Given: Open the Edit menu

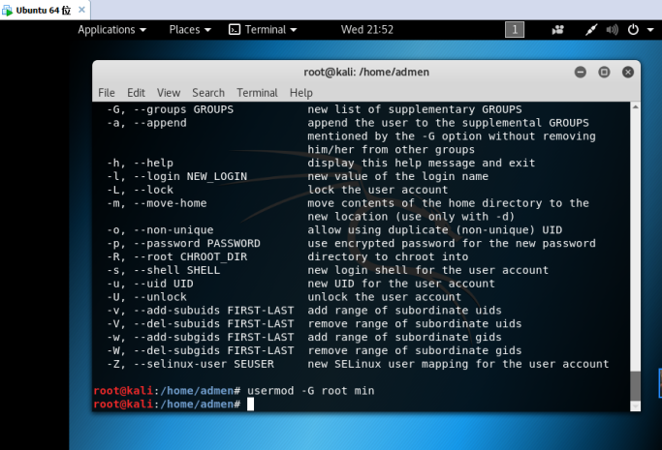Looking at the screenshot, I should 136,93.
